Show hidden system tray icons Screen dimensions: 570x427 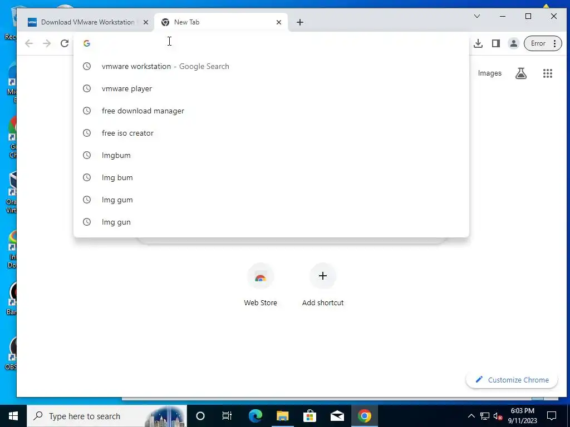point(471,416)
